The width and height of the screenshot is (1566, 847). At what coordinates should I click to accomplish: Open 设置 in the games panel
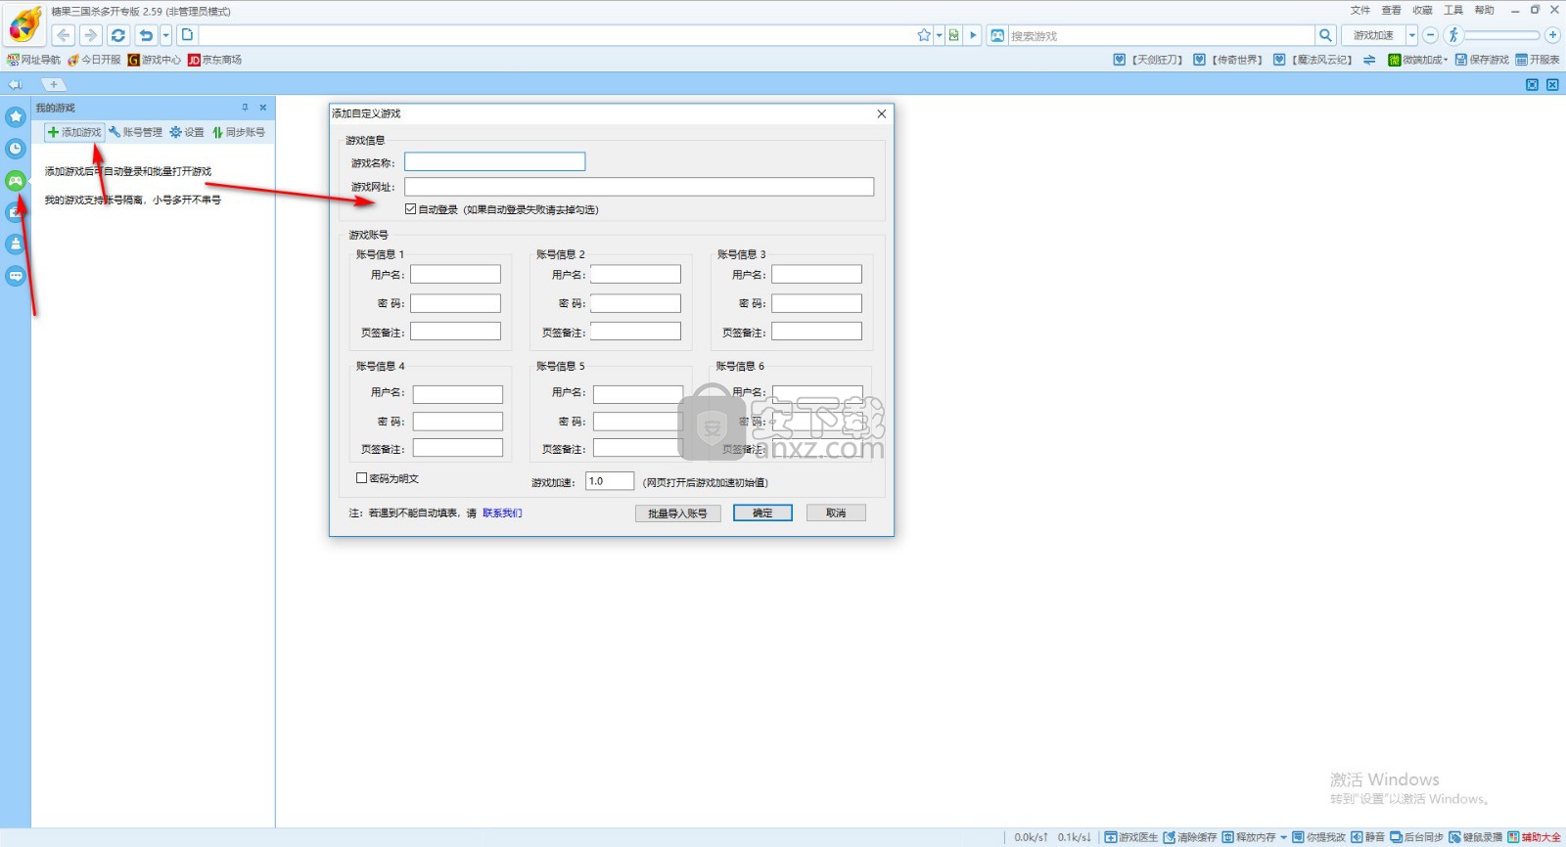pyautogui.click(x=187, y=132)
